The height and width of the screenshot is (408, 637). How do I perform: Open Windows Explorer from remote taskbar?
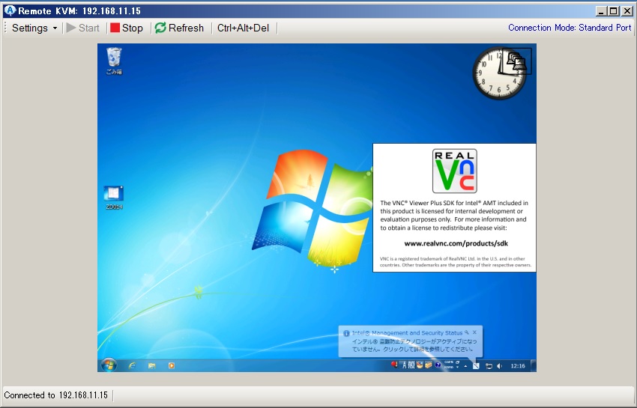point(152,366)
